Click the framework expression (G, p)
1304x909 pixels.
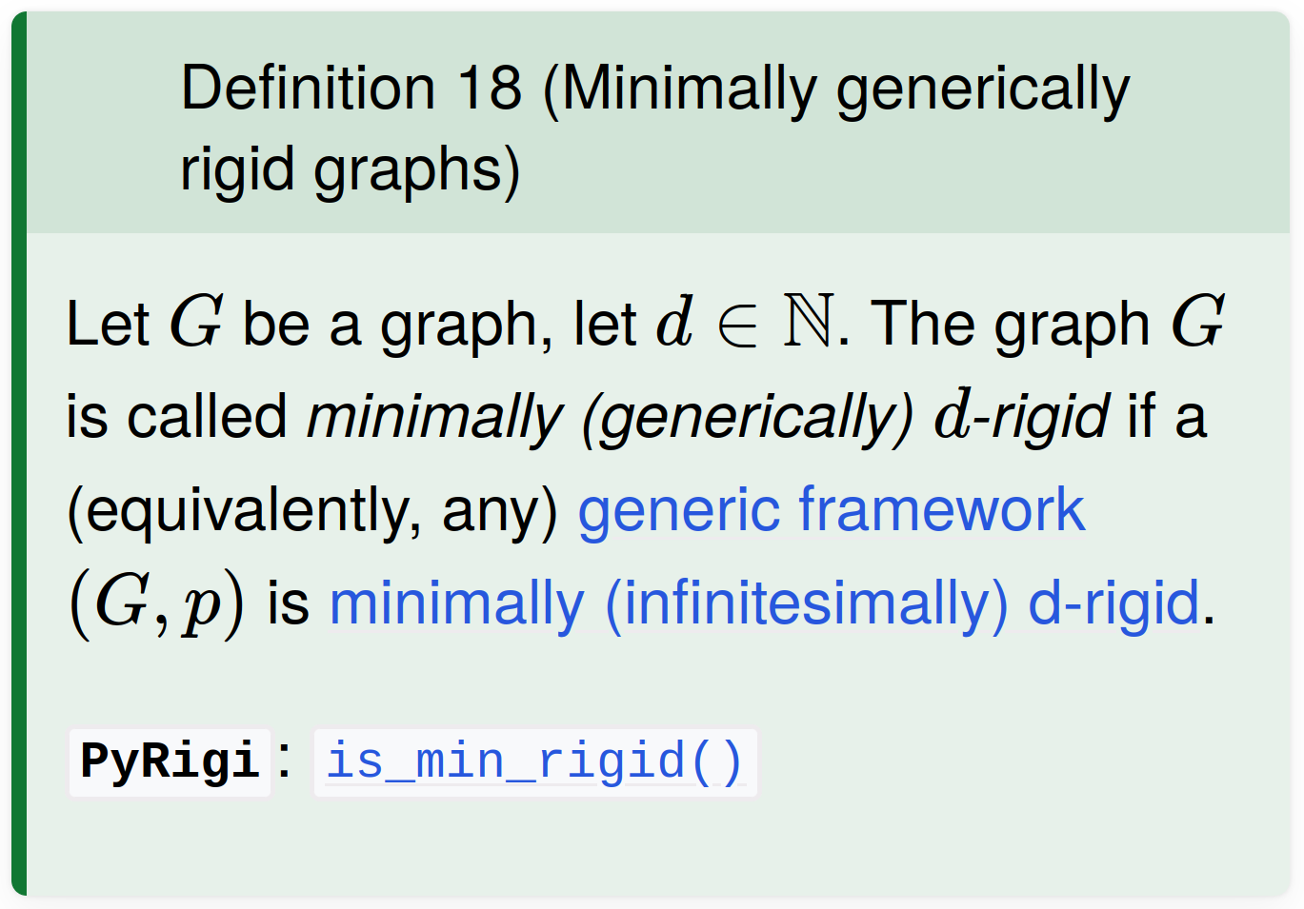pos(156,603)
